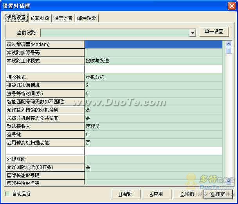
Task: Click the 虚拟分机 value
Action: (95, 77)
